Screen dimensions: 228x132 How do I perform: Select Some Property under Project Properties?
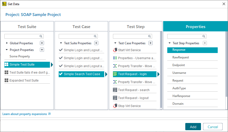[25, 56]
